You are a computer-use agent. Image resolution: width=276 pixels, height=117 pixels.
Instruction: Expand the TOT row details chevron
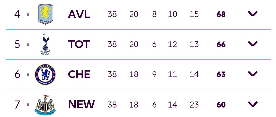(x=253, y=44)
